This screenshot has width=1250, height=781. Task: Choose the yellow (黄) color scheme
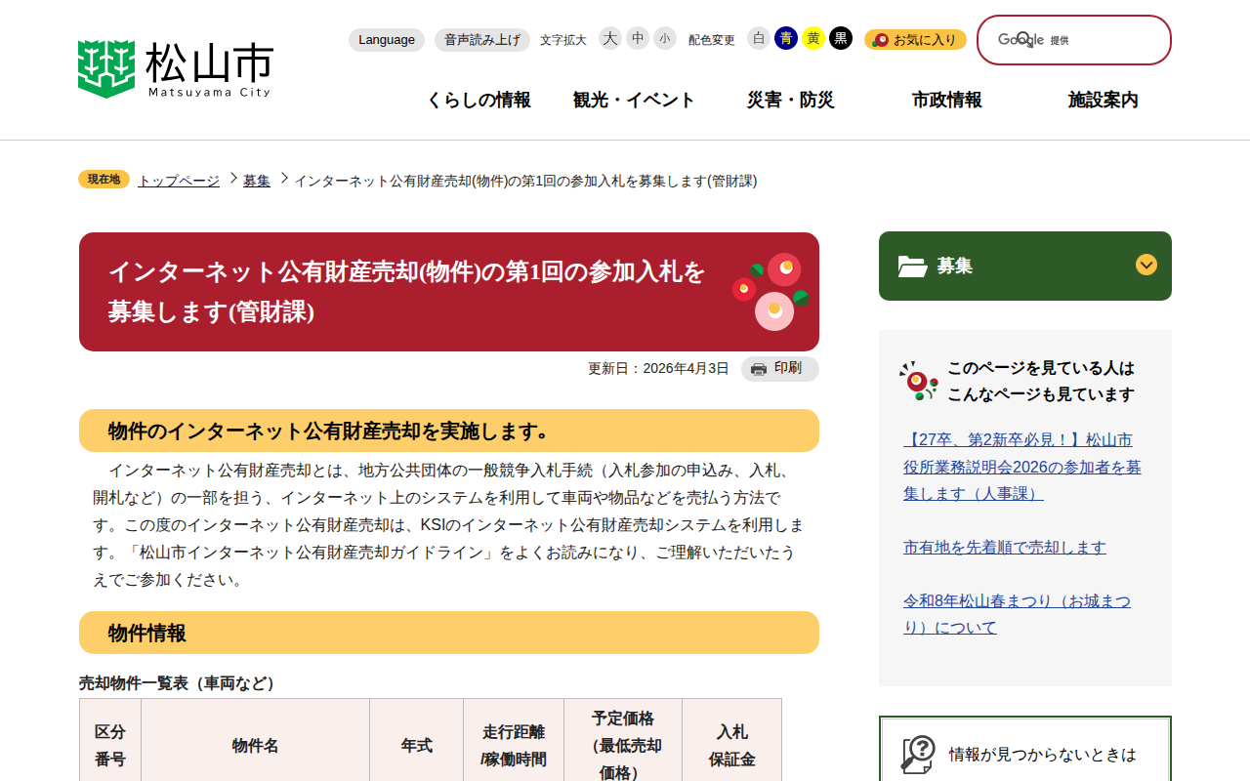(x=813, y=38)
